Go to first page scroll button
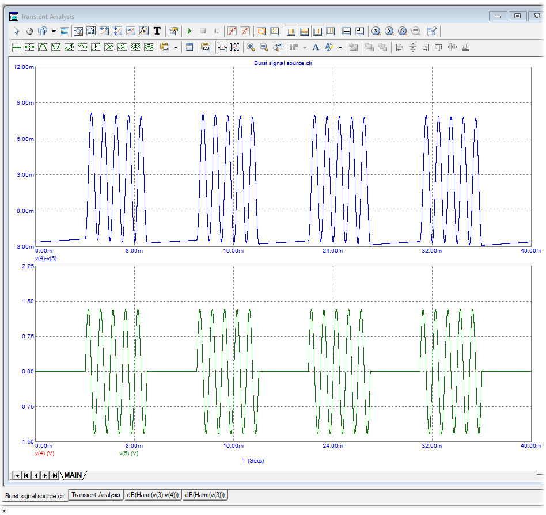 26,475
